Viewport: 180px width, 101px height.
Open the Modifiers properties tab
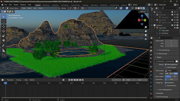tap(151, 75)
